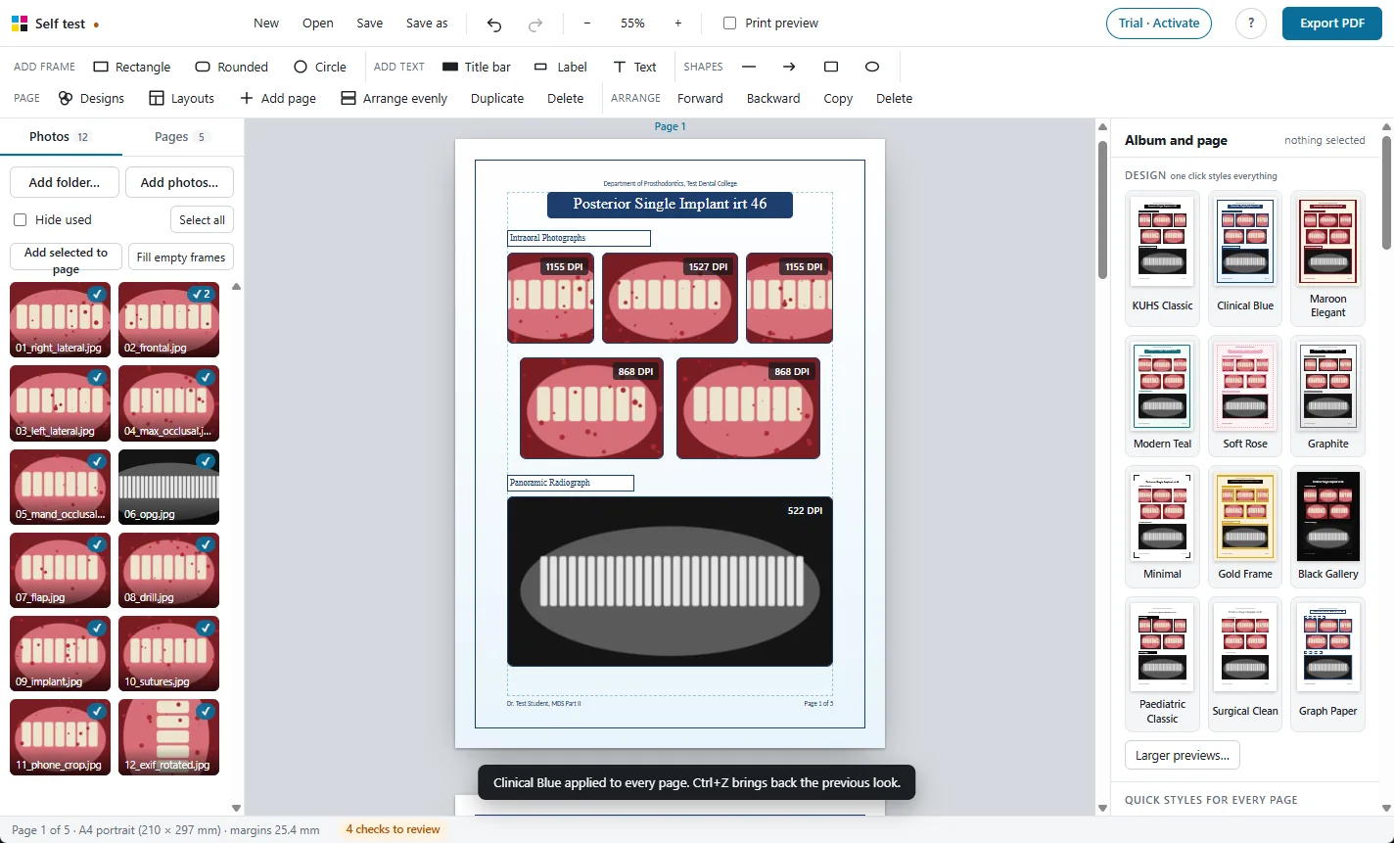Toggle checkmark on 12_exif_rotated.jpg
Viewport: 1394px width, 843px height.
tap(206, 712)
